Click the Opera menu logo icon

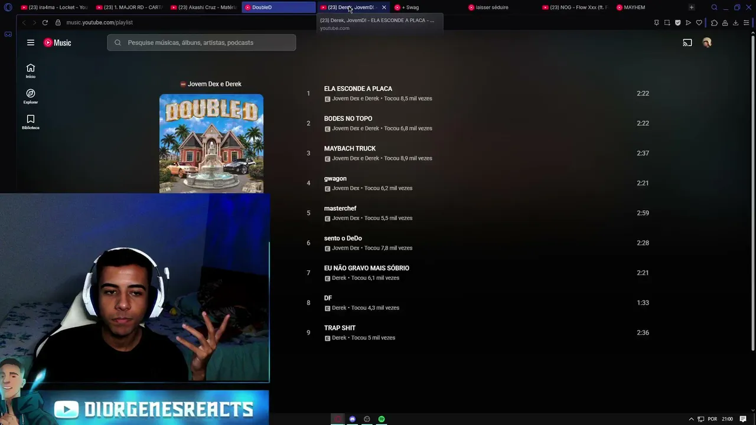click(8, 7)
